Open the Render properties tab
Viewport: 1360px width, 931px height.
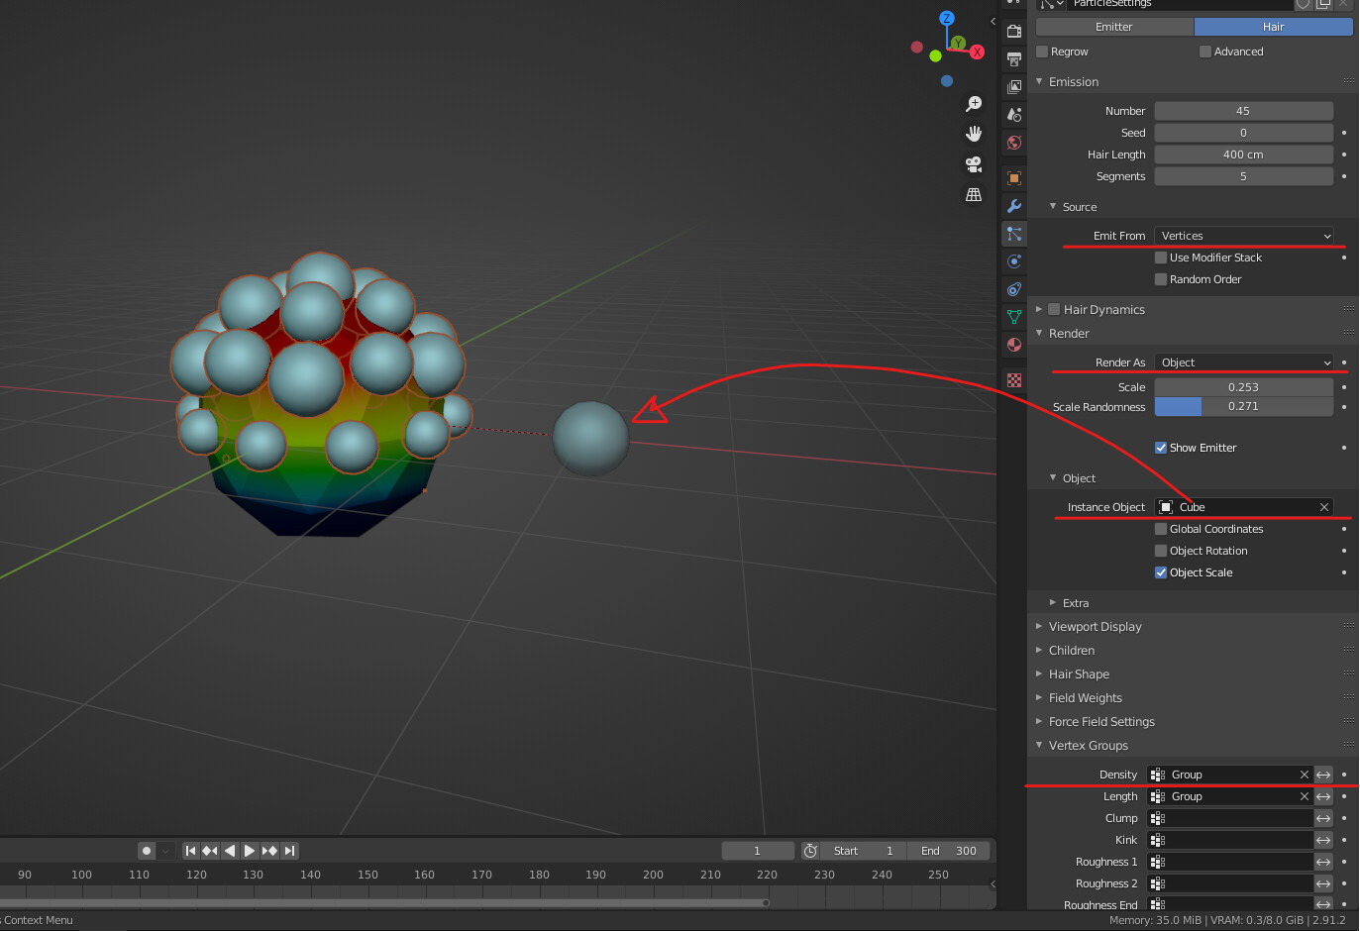tap(1013, 31)
